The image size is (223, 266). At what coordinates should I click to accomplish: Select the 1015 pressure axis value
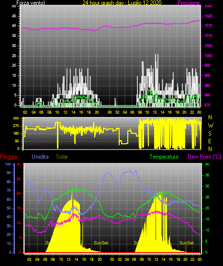point(208,25)
